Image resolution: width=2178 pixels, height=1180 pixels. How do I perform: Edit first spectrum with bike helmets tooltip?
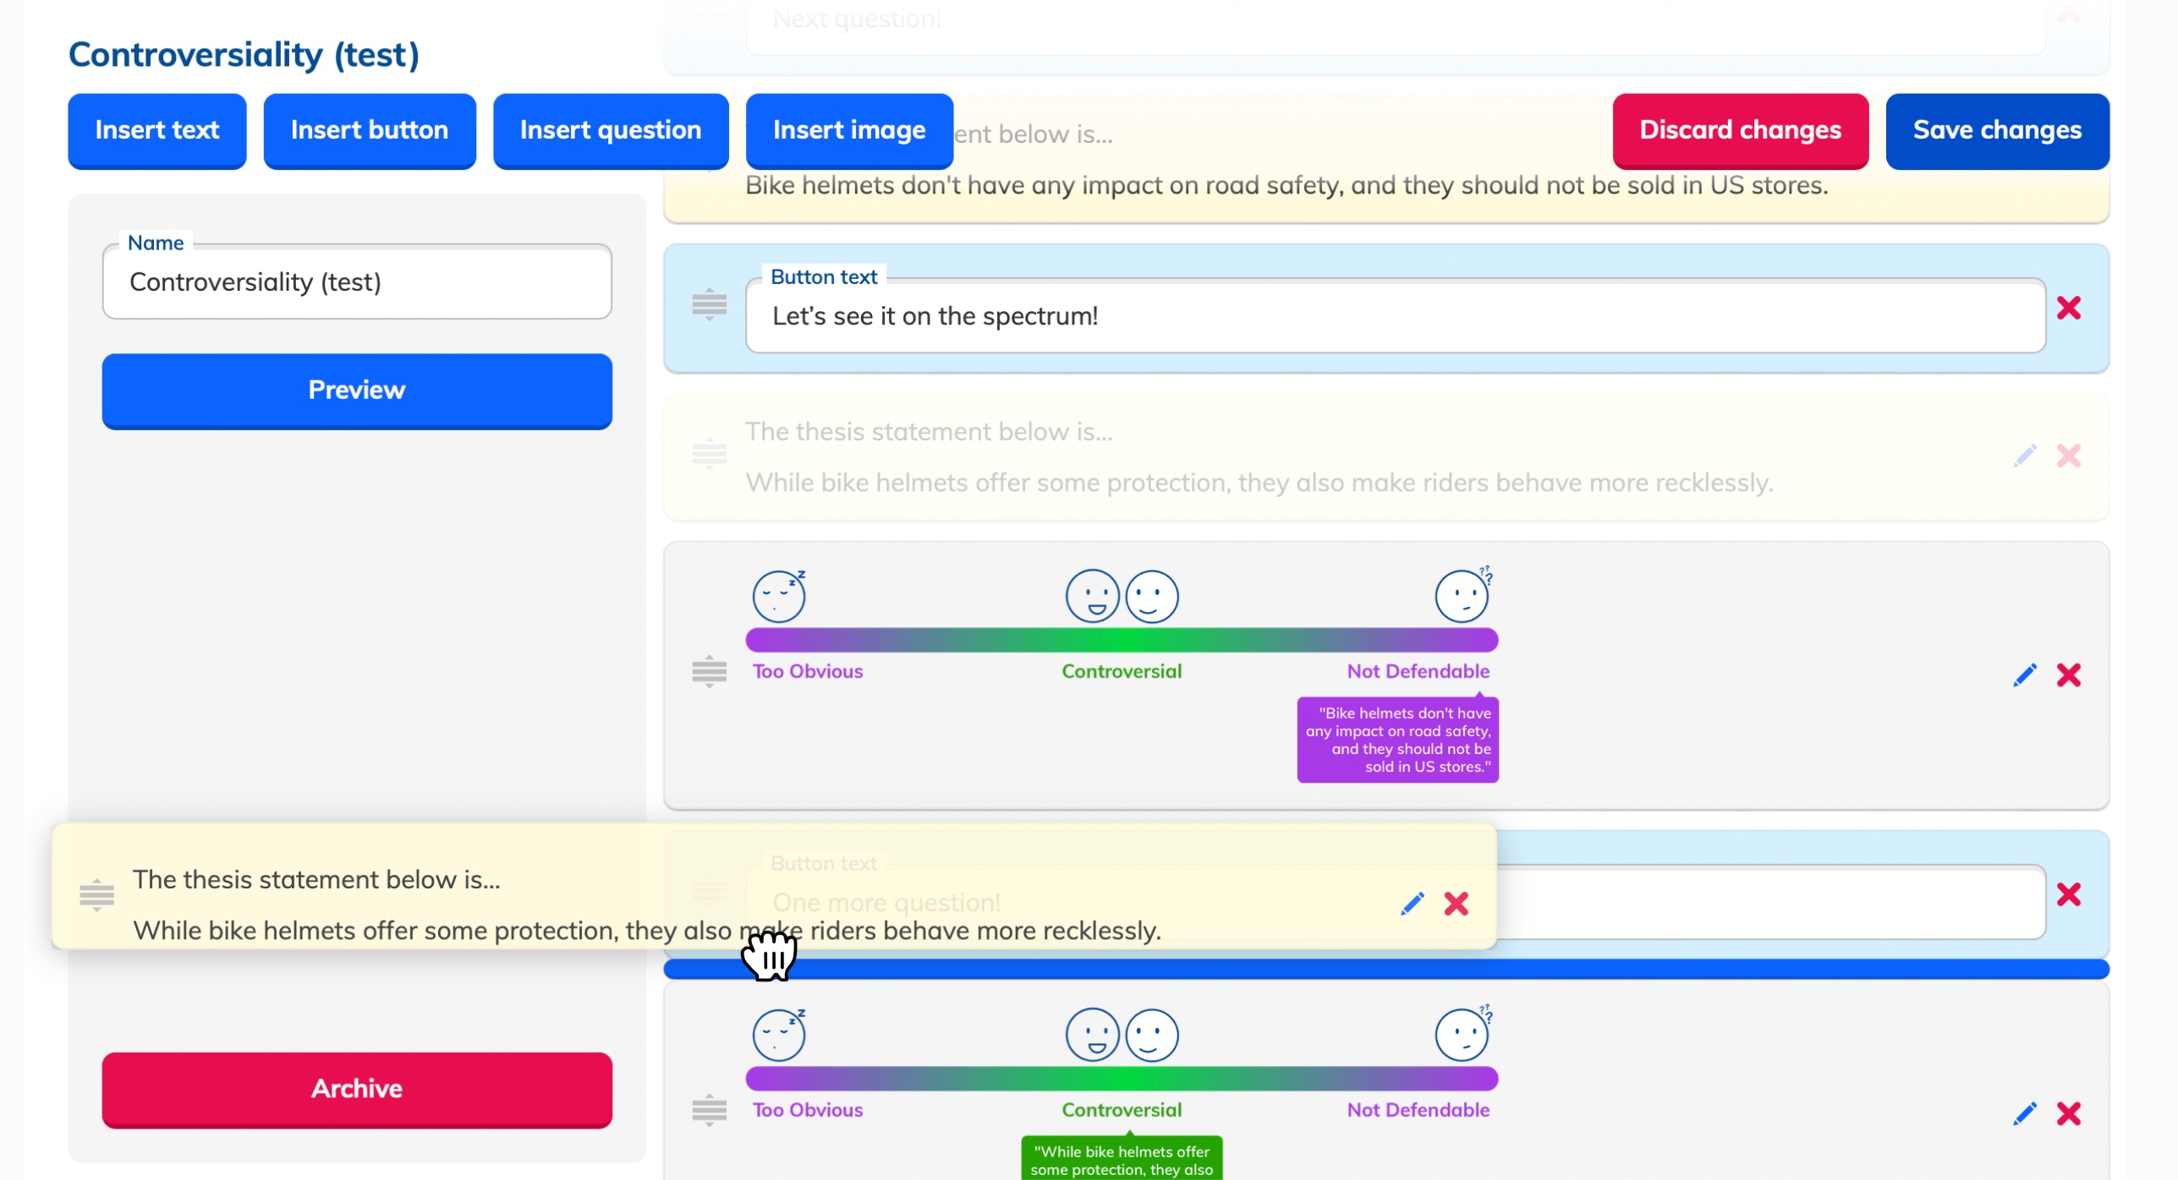[x=2024, y=675]
